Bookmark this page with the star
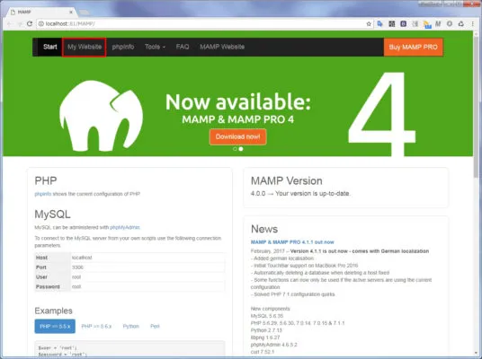 pos(369,24)
